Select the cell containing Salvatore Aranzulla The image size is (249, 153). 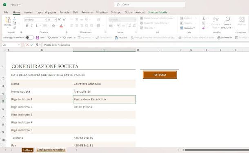[104, 84]
